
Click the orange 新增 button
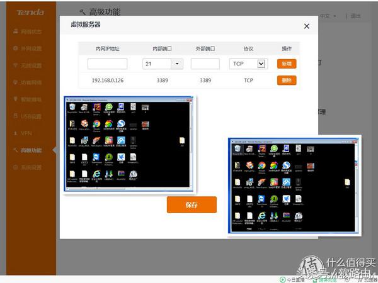287,64
